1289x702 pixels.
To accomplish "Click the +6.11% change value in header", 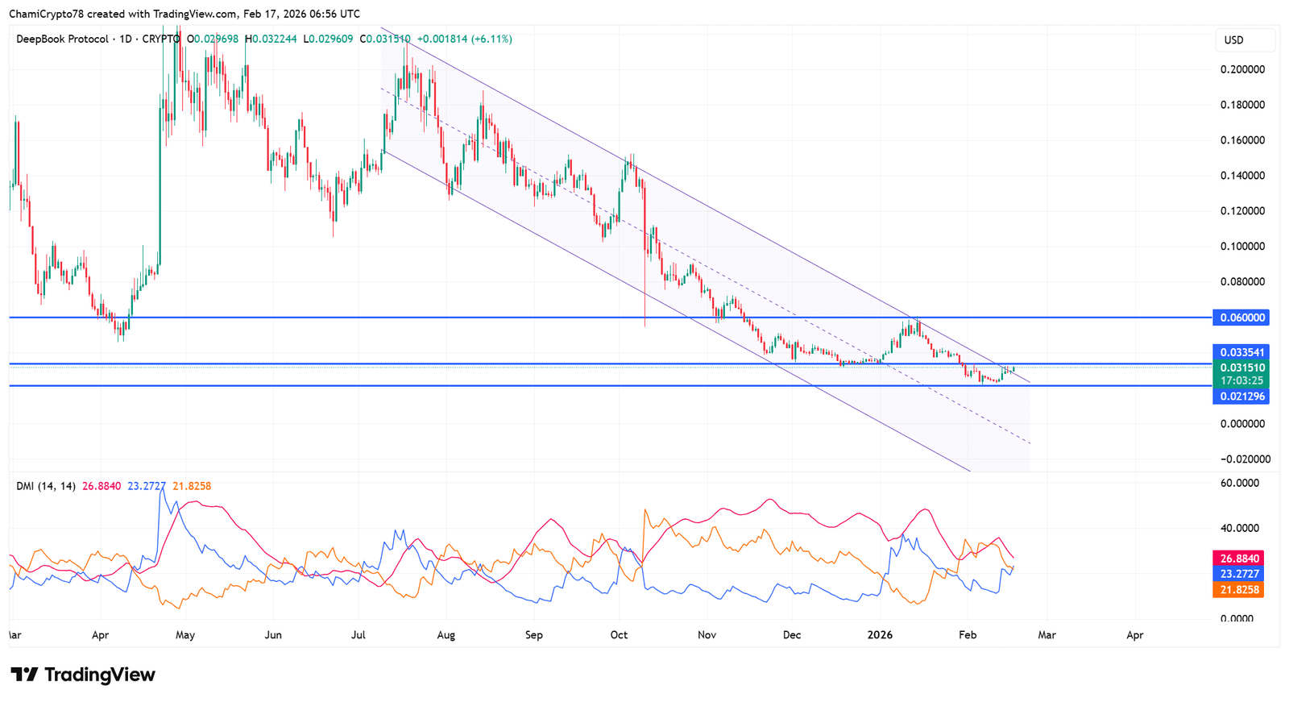I will point(491,39).
